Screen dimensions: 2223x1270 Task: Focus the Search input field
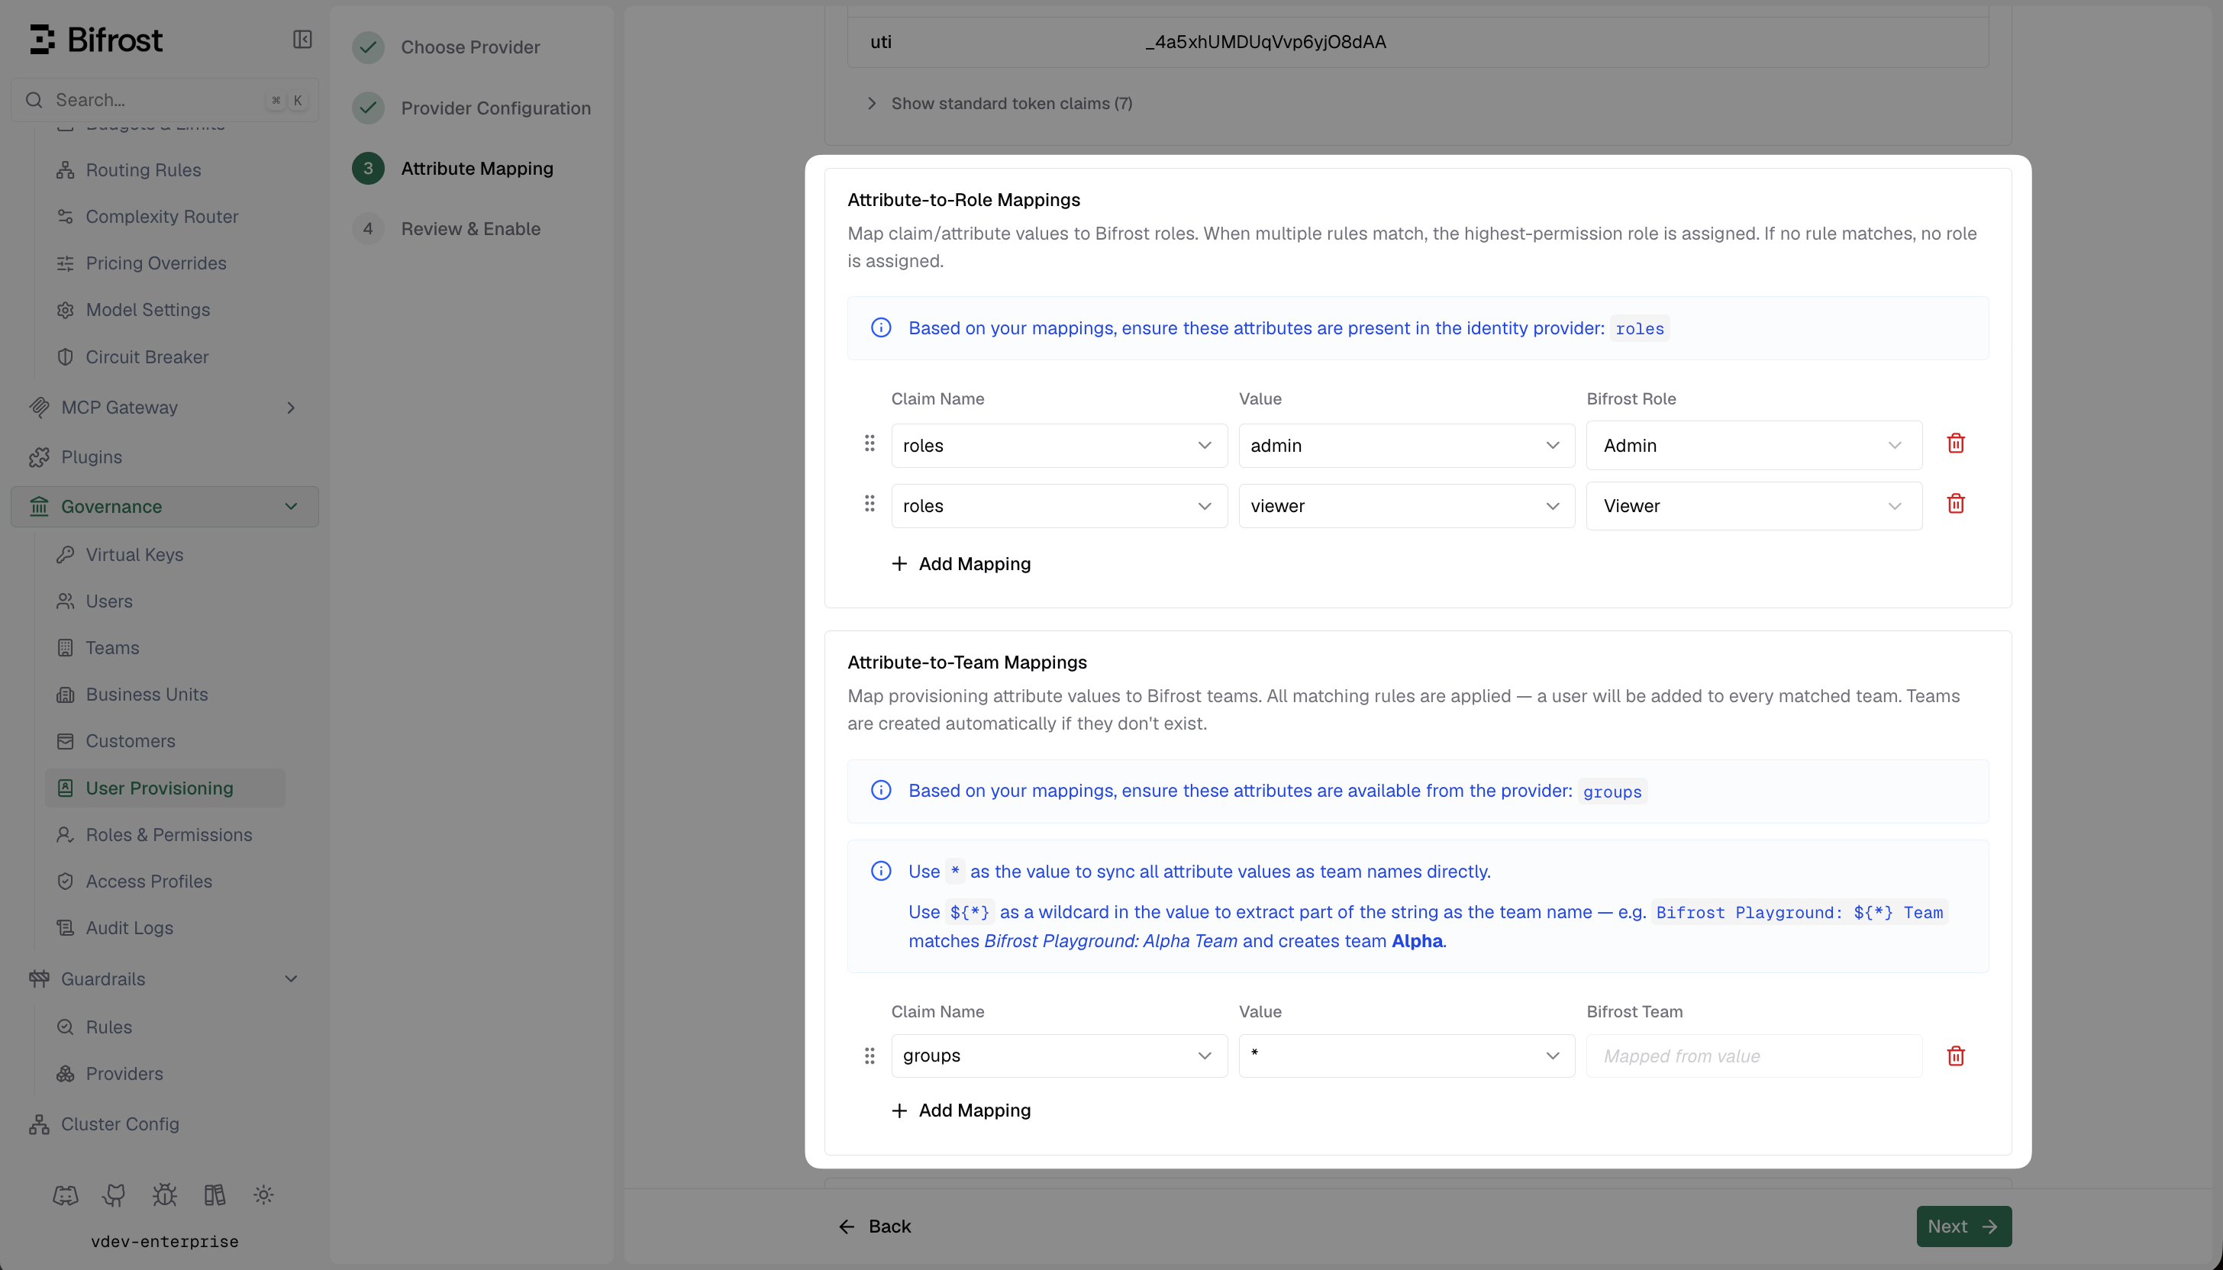(x=164, y=100)
